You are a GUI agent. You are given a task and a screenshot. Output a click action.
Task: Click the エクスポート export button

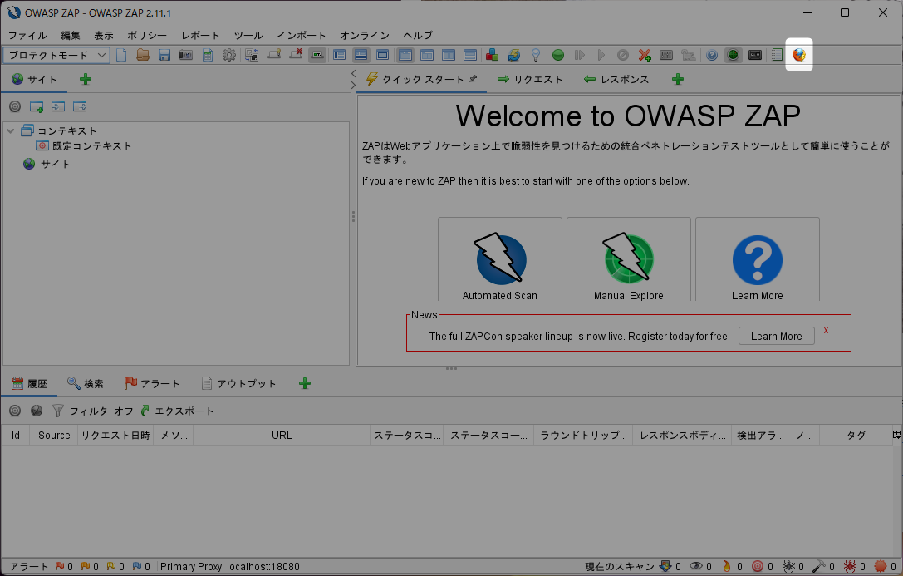tap(178, 411)
